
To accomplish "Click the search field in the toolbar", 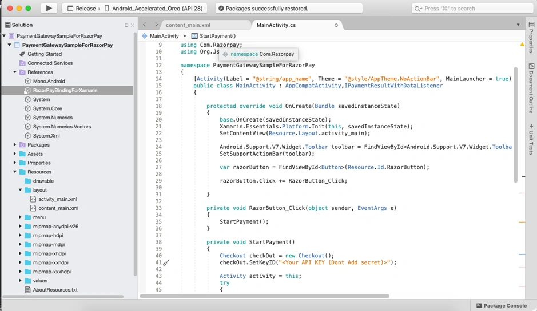I will 472,9.
